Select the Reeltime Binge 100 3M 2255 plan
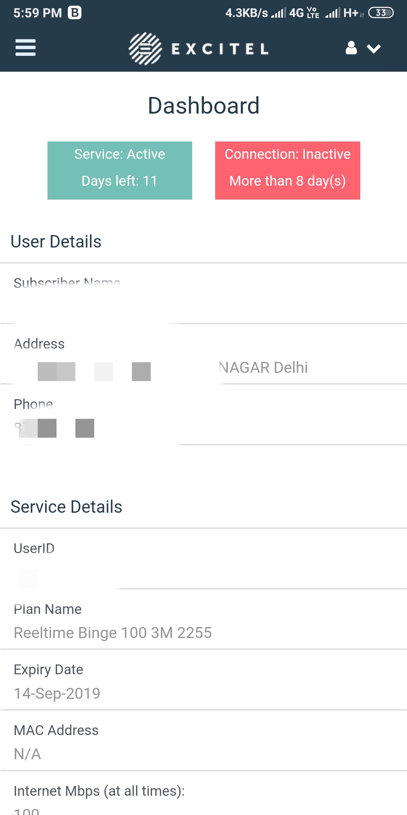This screenshot has height=815, width=407. [113, 633]
